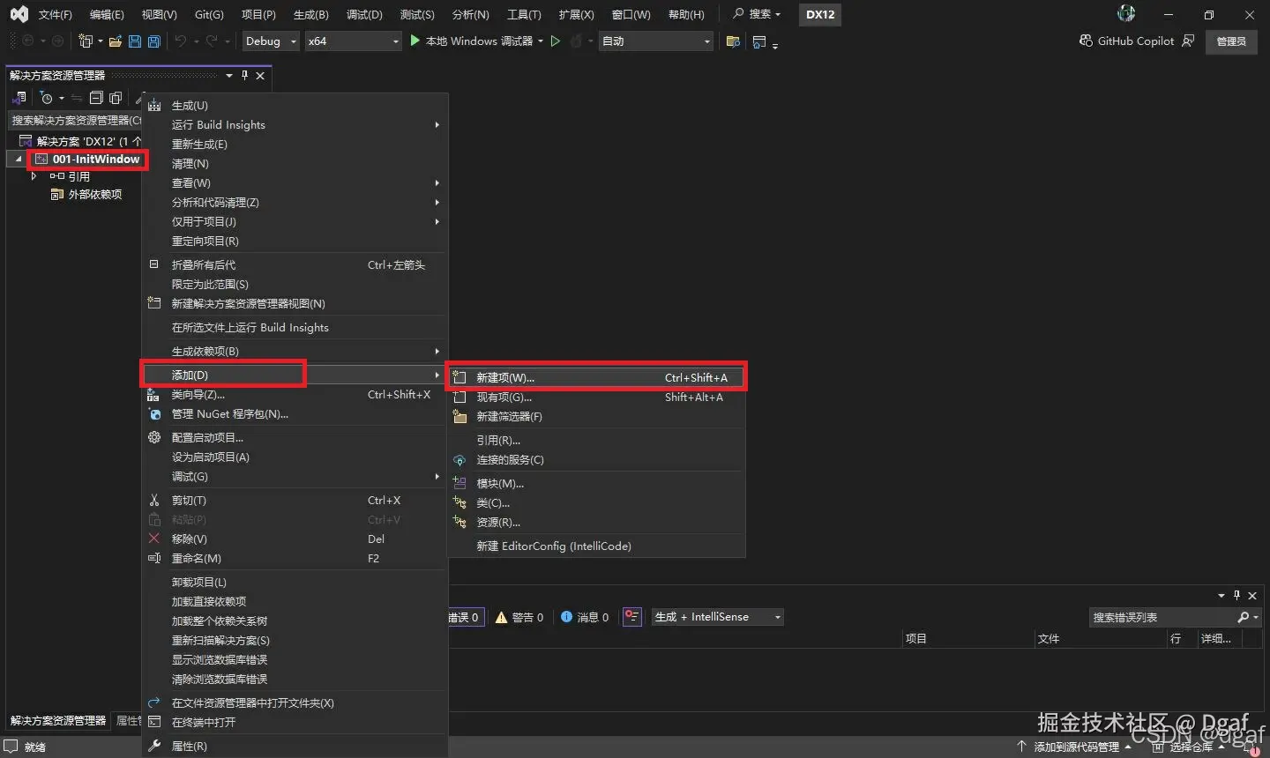1270x758 pixels.
Task: Choose 现有项(G)... in submenu
Action: click(x=596, y=398)
